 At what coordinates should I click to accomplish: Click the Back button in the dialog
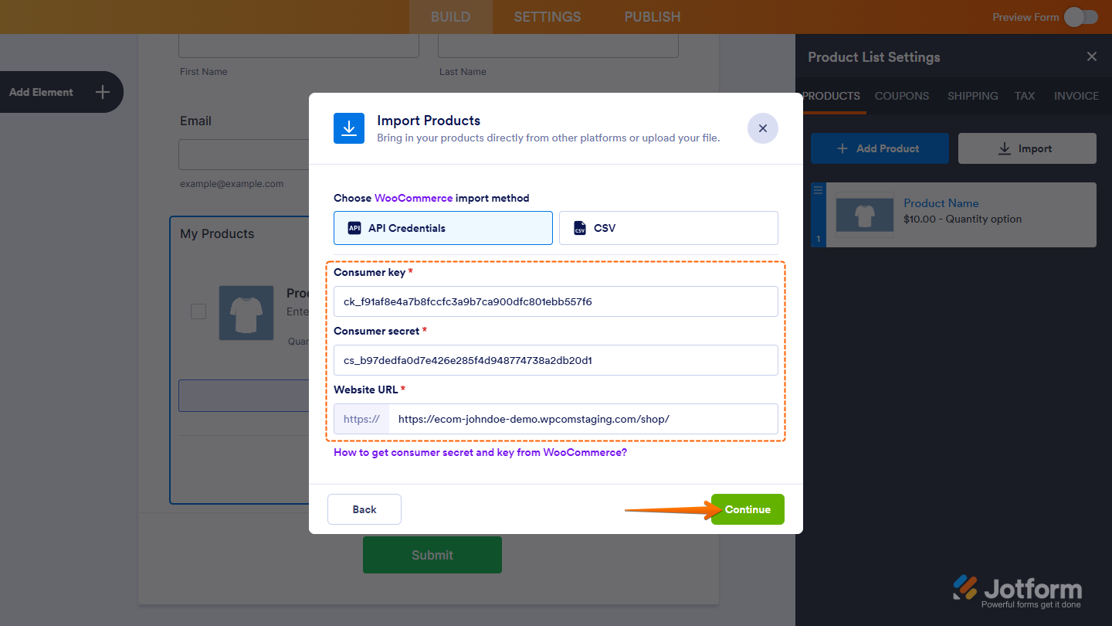point(364,509)
